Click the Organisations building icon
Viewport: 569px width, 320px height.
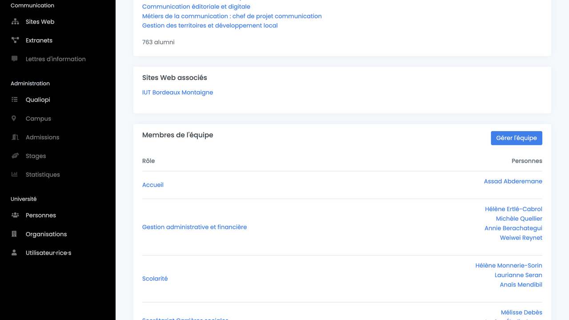click(x=14, y=234)
